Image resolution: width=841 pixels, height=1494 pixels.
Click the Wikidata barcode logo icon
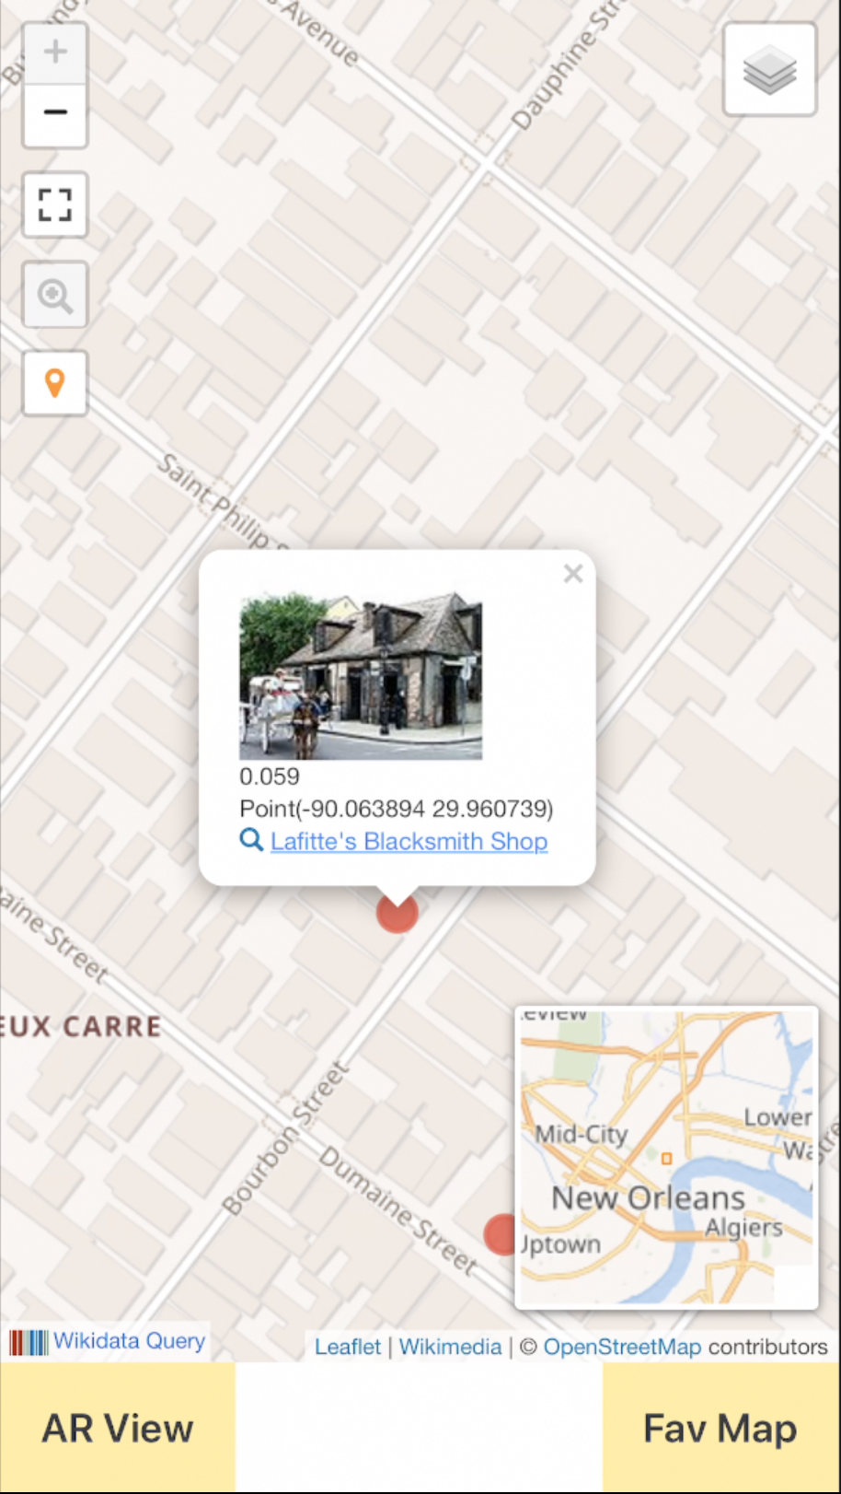29,1342
